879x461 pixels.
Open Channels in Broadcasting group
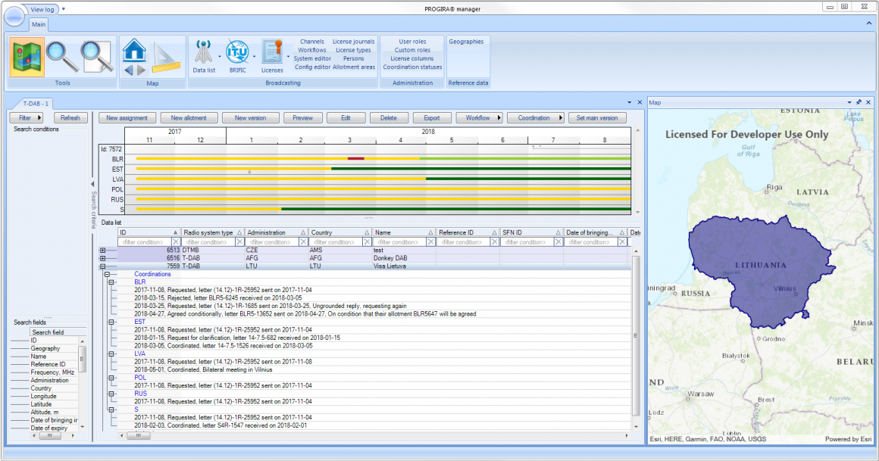point(311,42)
